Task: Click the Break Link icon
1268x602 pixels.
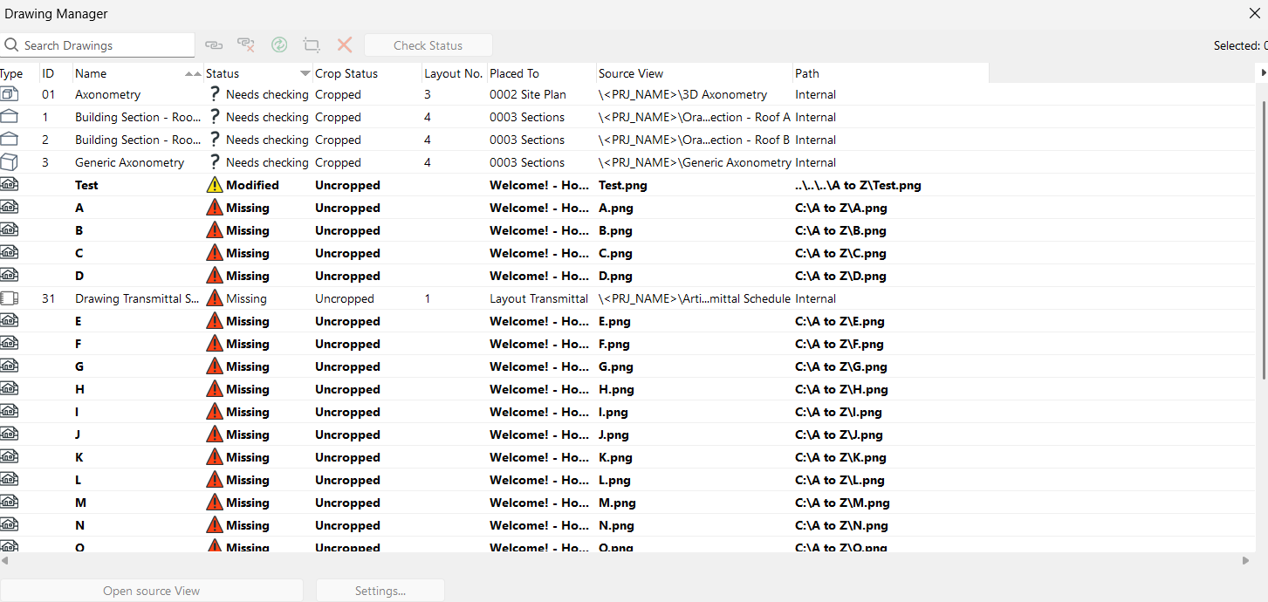Action: tap(246, 45)
